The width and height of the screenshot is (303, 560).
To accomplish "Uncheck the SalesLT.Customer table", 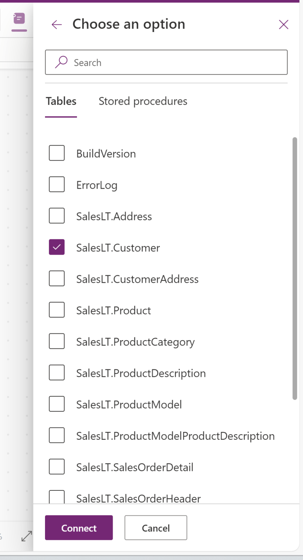I will coord(56,247).
